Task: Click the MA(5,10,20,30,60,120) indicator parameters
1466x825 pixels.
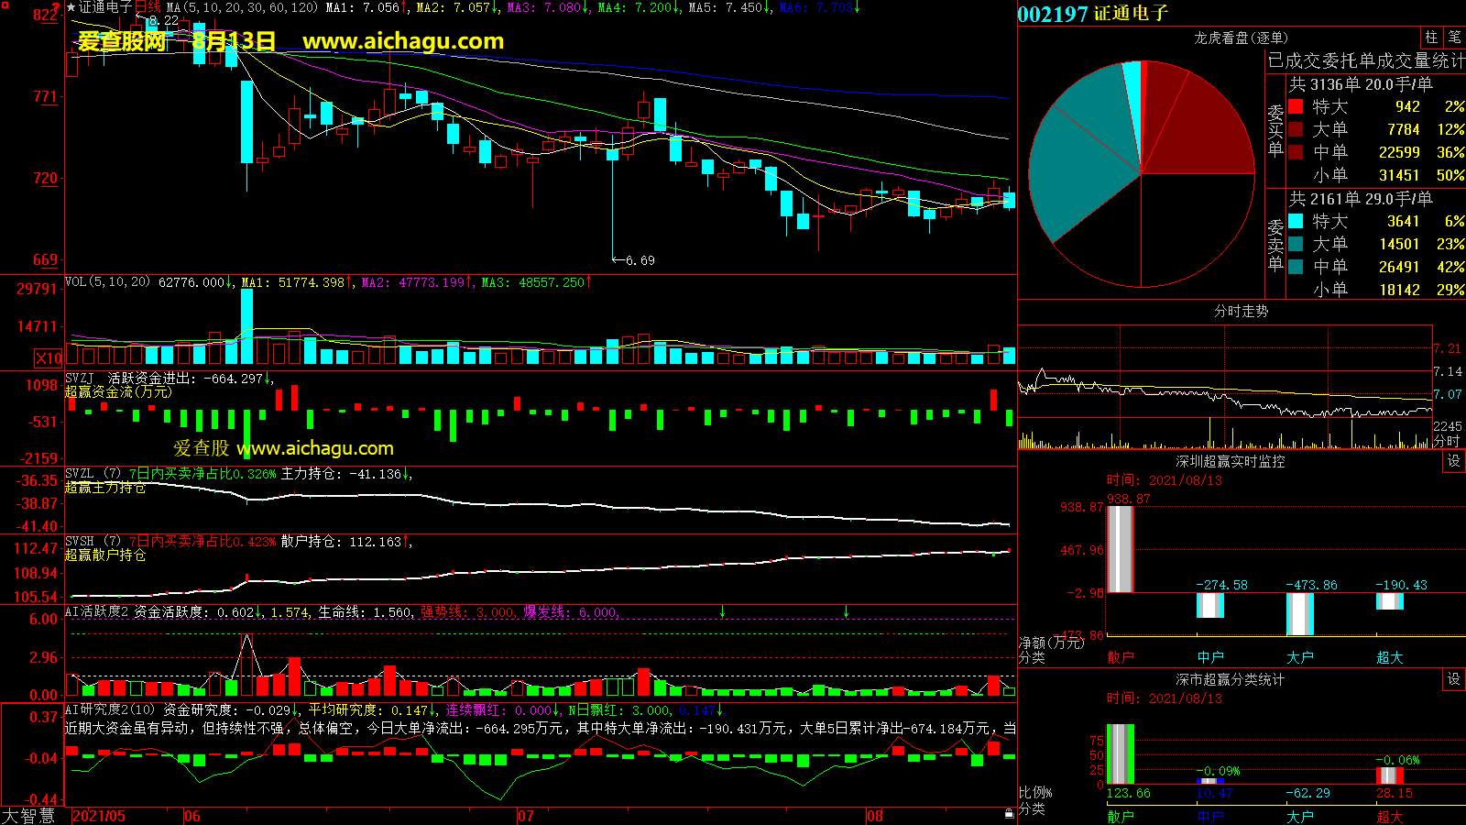Action: [242, 7]
